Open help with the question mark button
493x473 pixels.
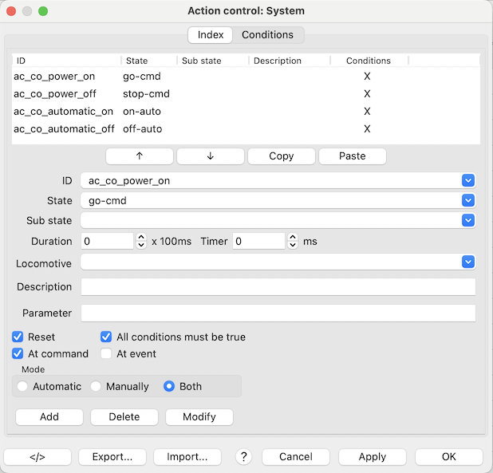click(244, 457)
